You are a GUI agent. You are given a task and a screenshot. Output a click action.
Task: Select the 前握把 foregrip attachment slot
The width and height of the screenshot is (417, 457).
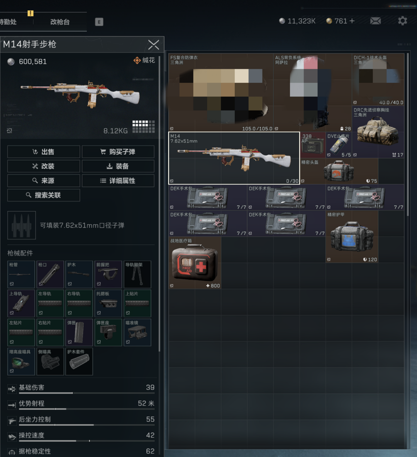pyautogui.click(x=108, y=274)
